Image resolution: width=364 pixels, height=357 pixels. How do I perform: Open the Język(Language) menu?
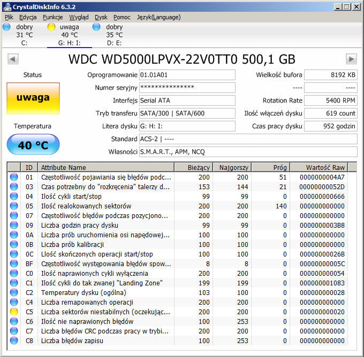[x=158, y=17]
